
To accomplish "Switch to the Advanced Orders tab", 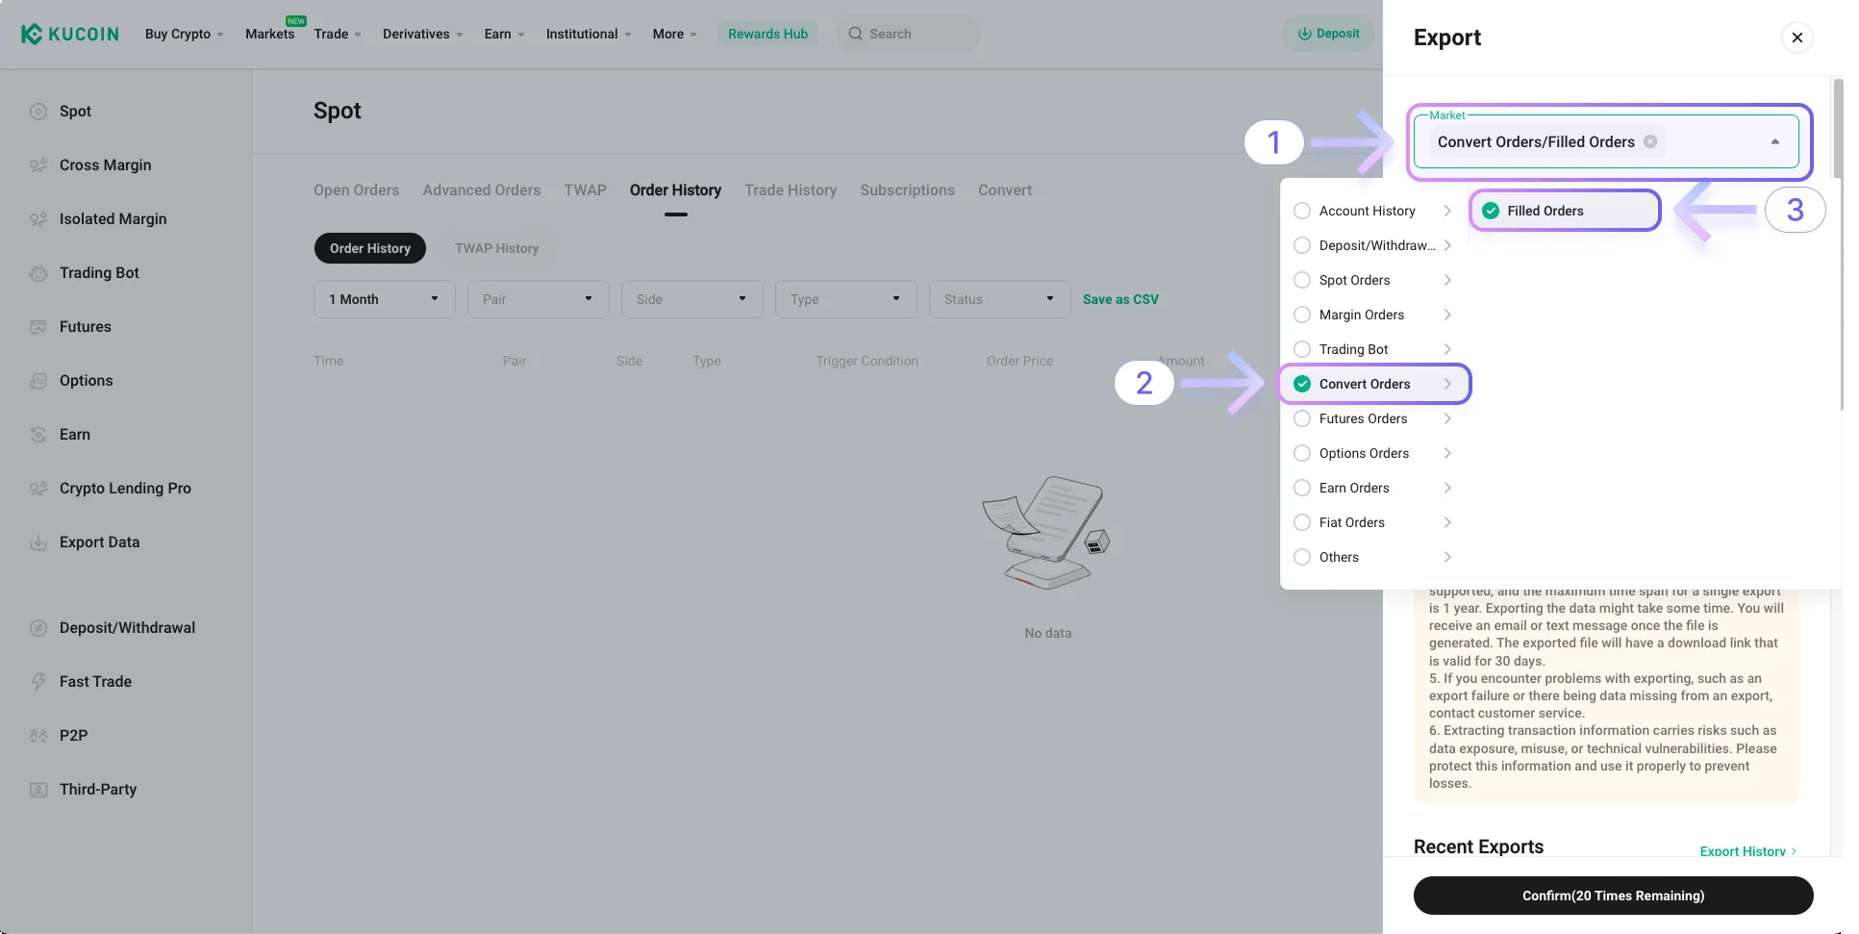I will (482, 190).
